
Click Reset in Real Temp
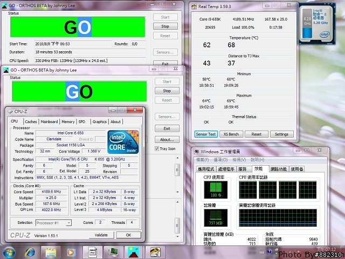tap(257, 134)
